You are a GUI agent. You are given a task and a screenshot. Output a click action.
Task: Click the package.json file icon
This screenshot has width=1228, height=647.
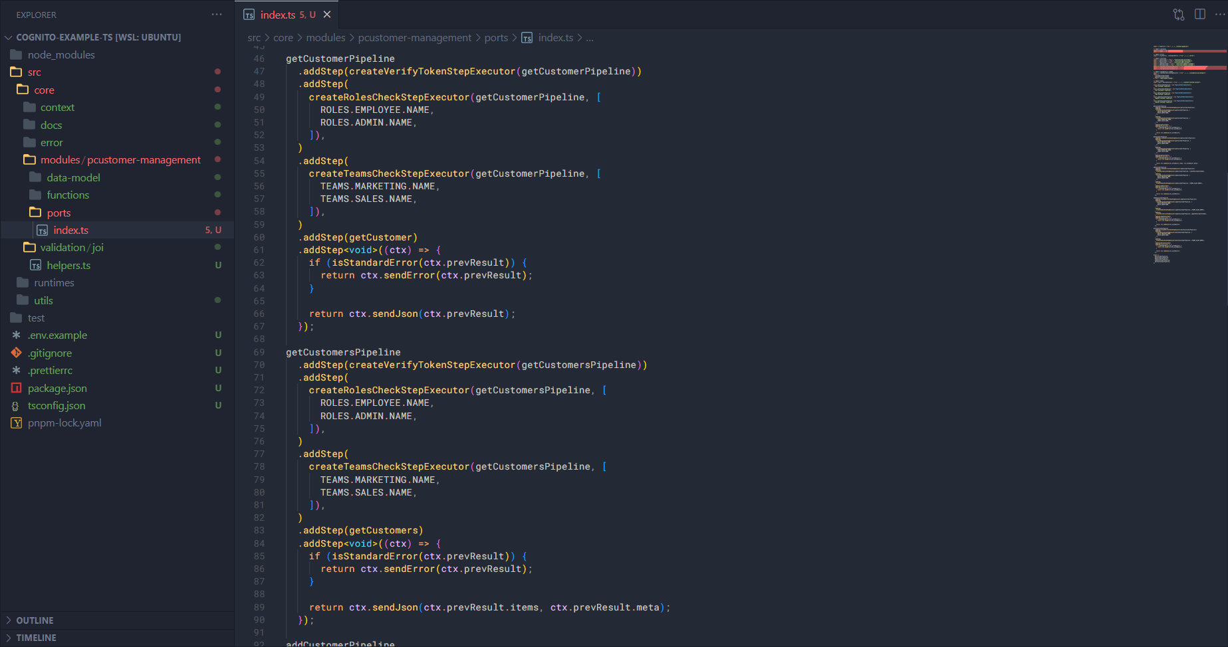(17, 388)
